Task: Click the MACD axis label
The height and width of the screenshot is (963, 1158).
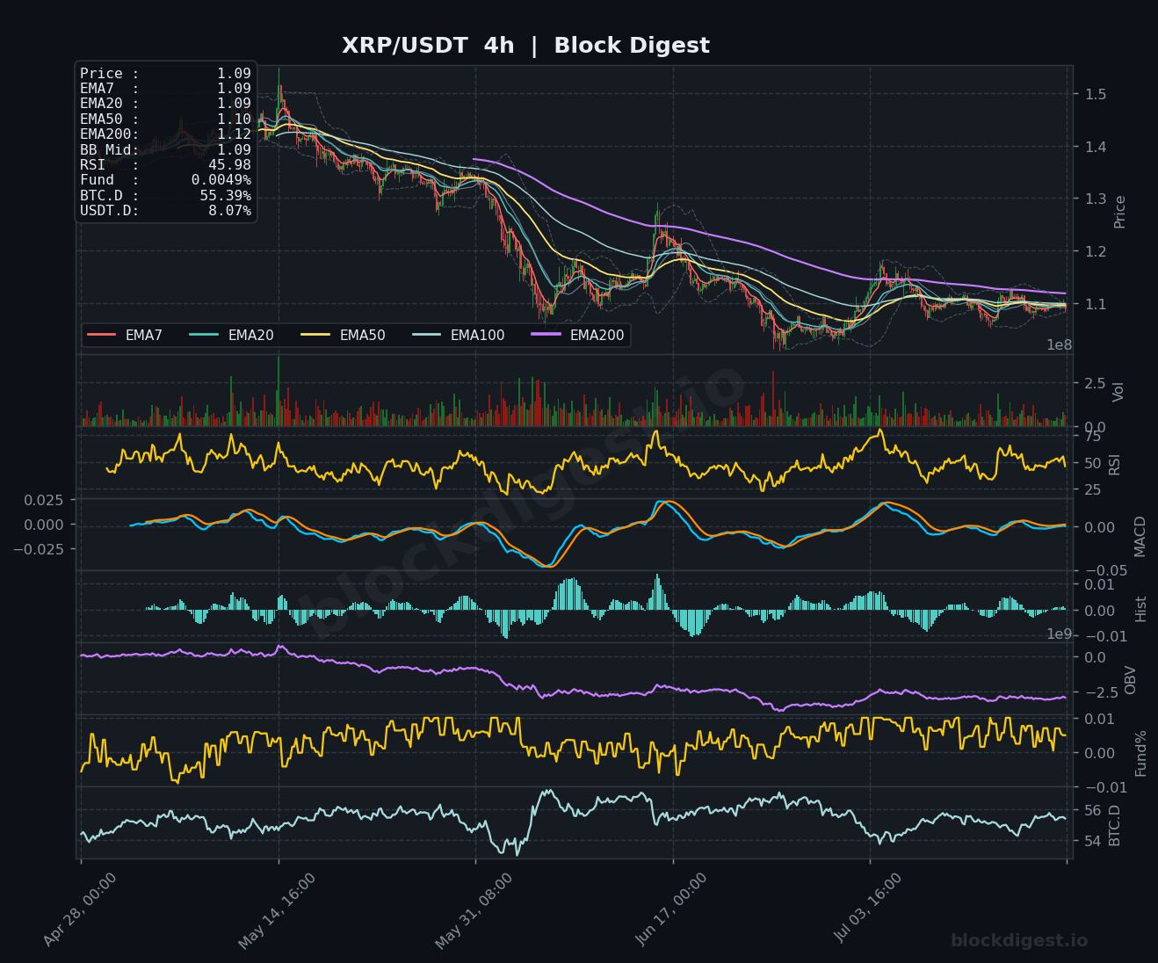Action: (1140, 536)
